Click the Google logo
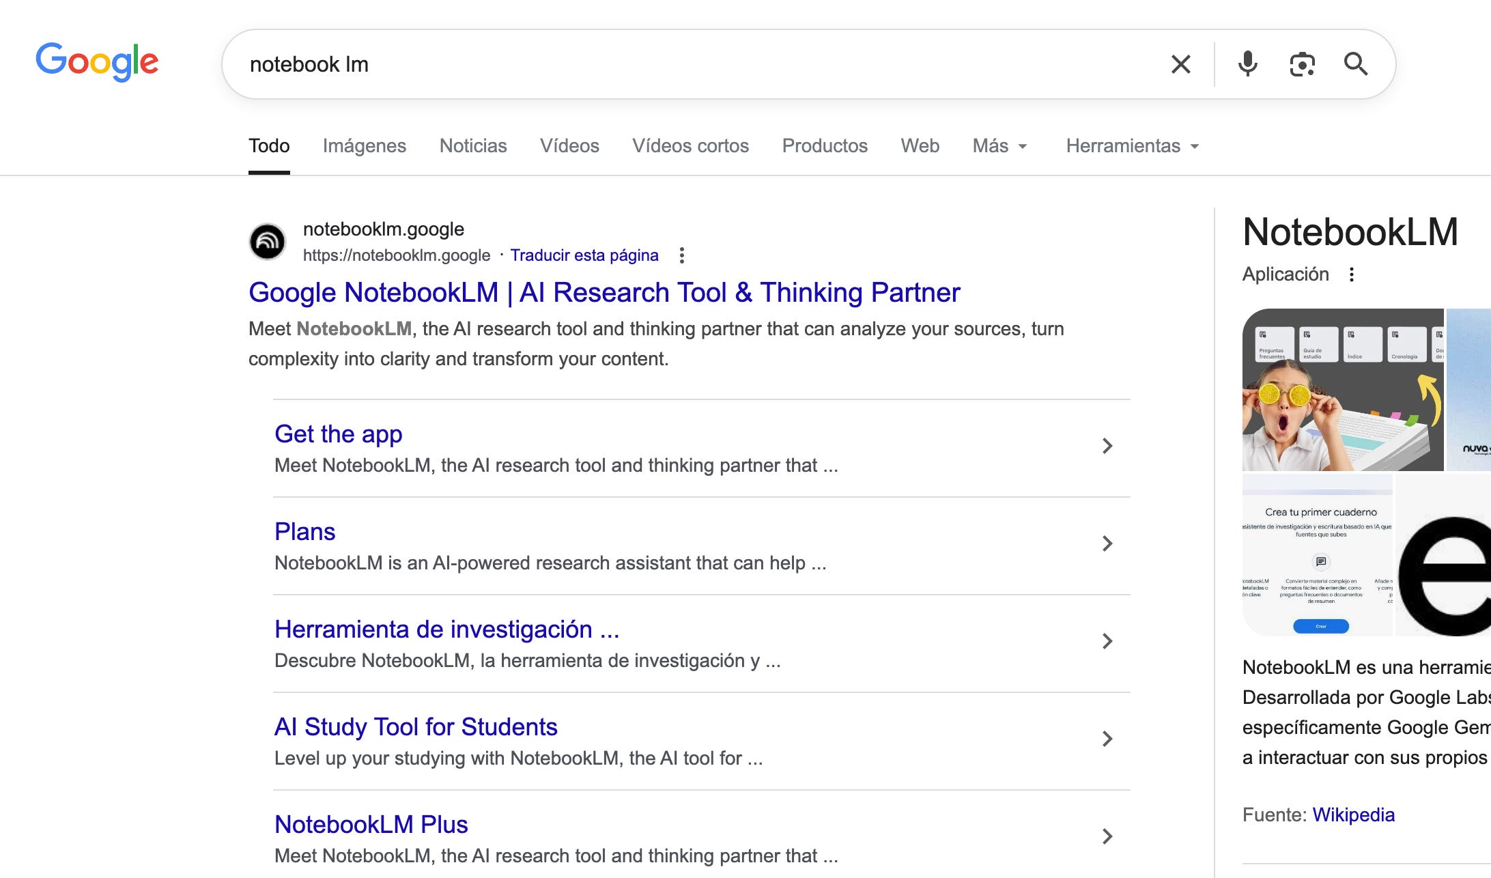Screen dimensions: 1491x878 pos(97,61)
